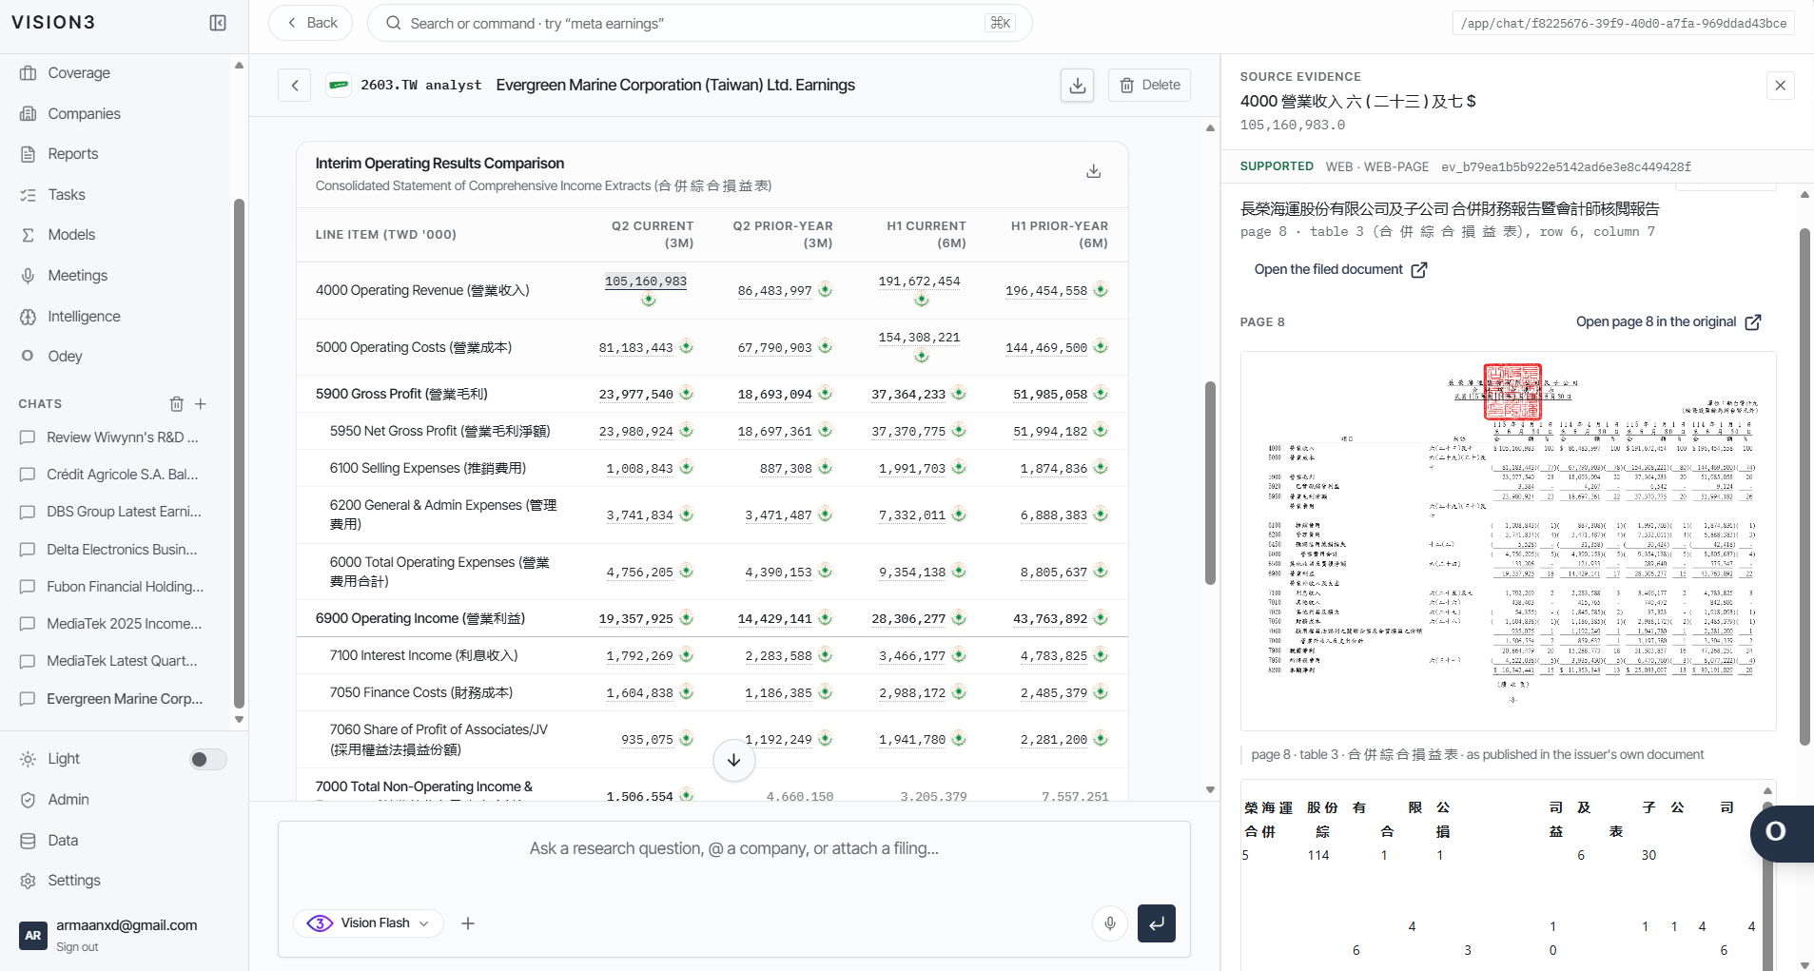Open the Intelligence section
This screenshot has height=971, width=1814.
pyautogui.click(x=84, y=317)
